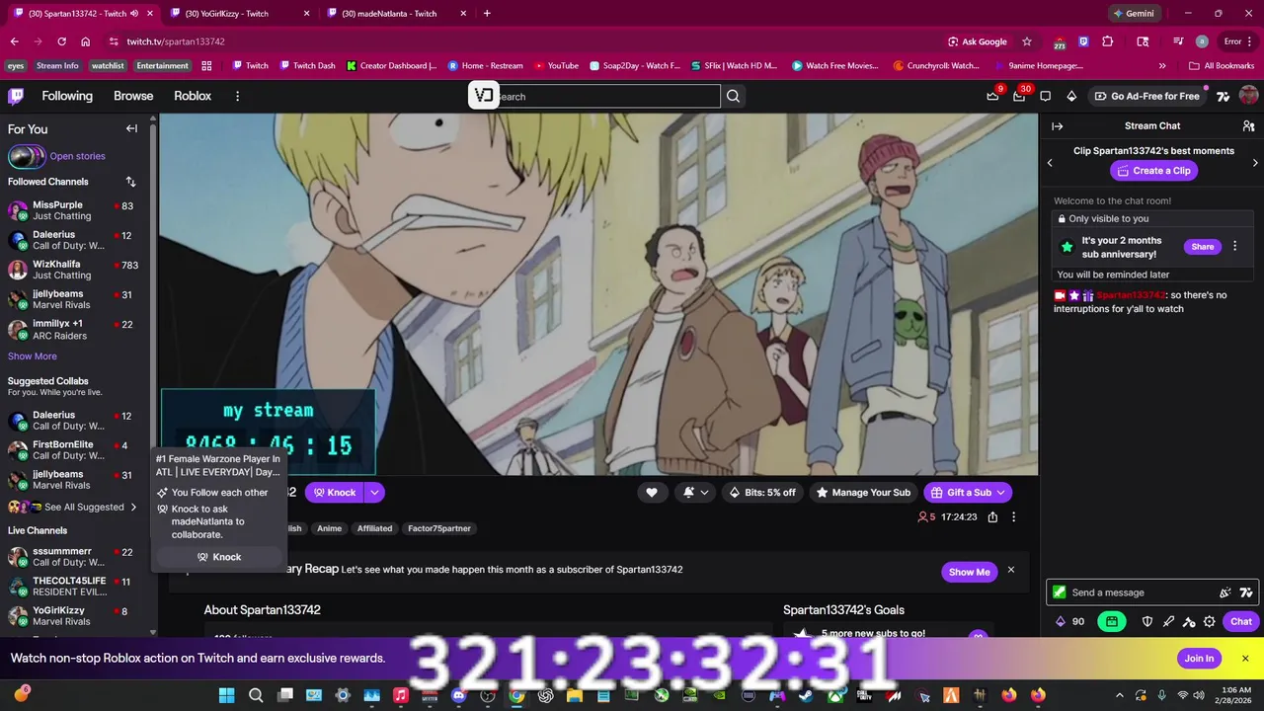Close the Roblox promo banner

(x=1245, y=659)
